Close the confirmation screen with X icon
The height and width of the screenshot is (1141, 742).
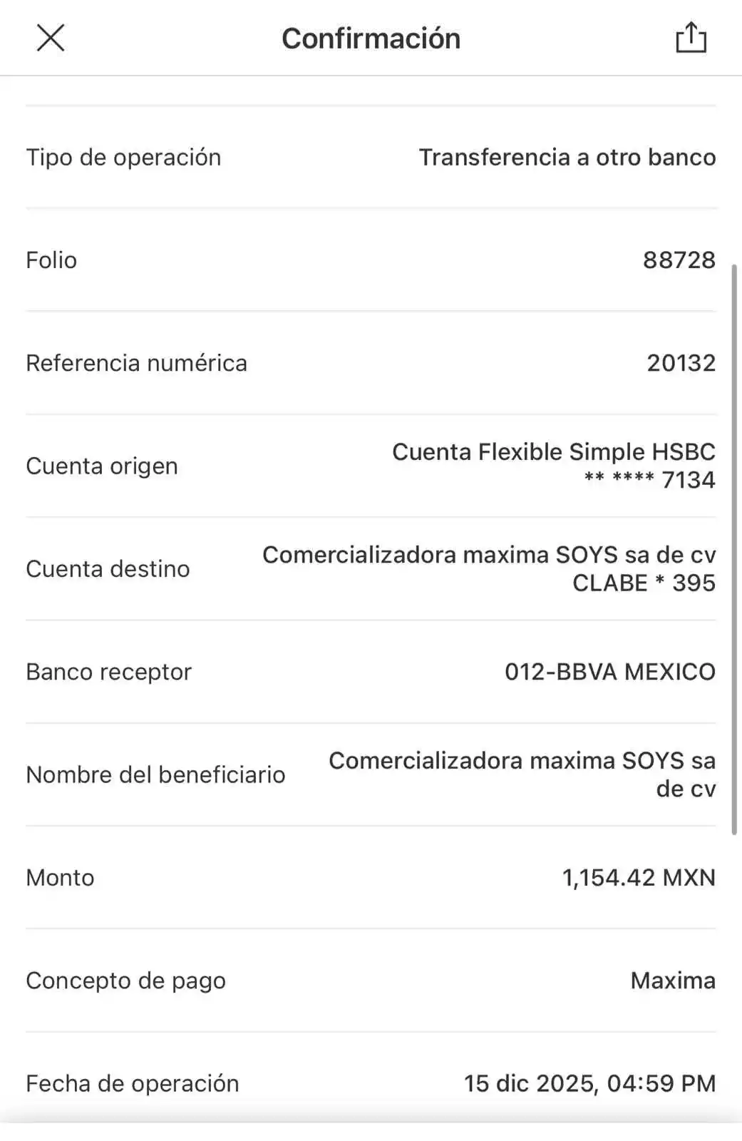coord(51,39)
